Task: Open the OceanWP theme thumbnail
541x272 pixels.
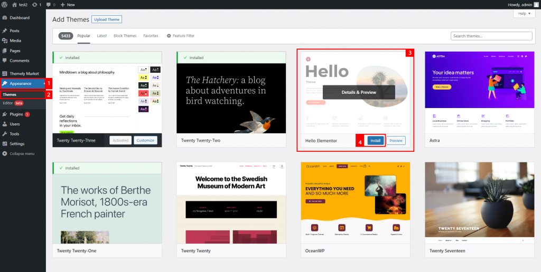Action: tap(356, 203)
